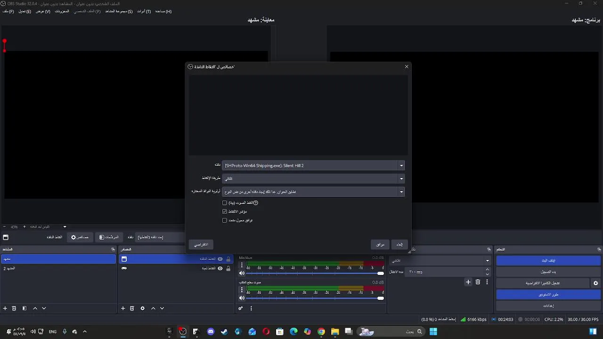Open Edit menu in menu bar
Screen dimensions: 603x339
[24, 11]
